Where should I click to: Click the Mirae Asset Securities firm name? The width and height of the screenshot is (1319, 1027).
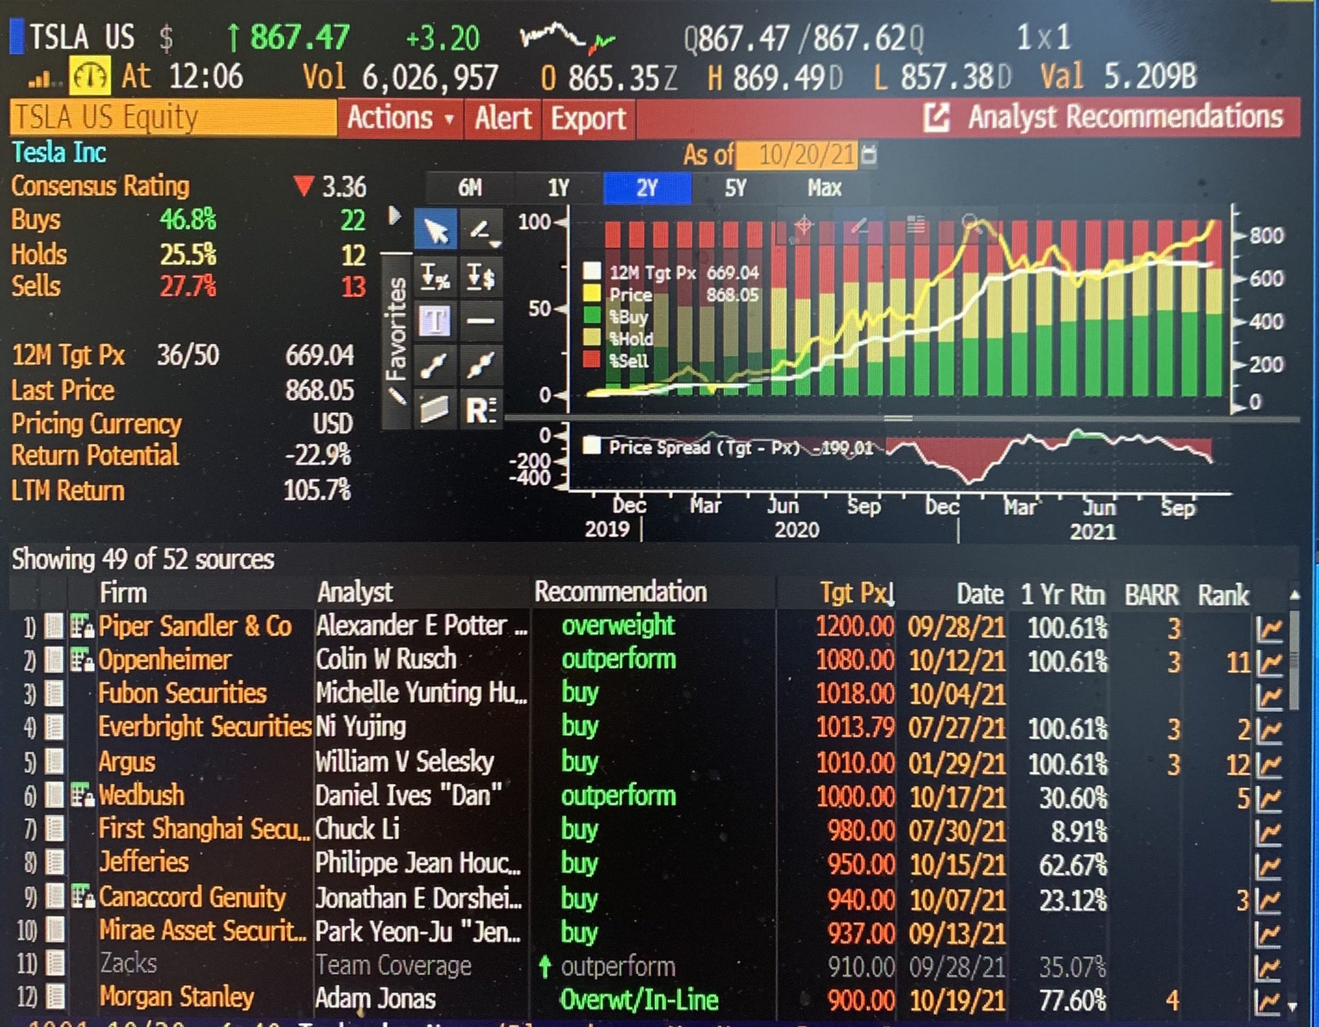point(203,930)
